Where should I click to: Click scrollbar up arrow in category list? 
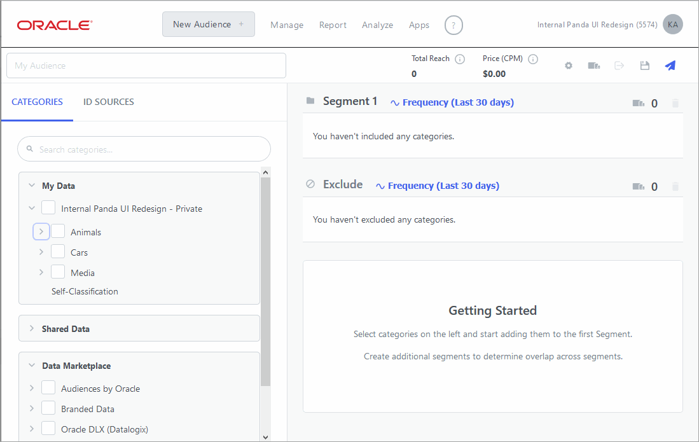coord(266,172)
